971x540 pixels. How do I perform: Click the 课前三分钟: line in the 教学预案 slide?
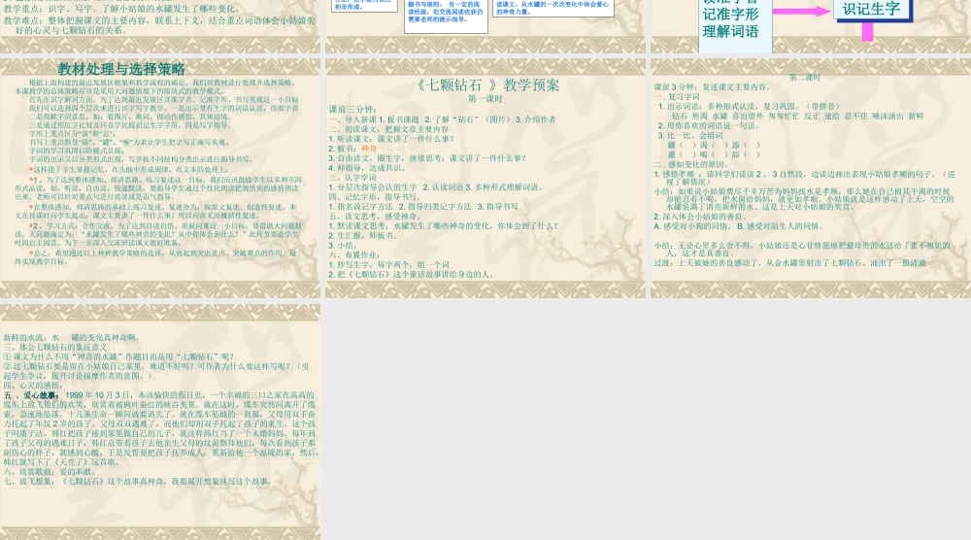tap(353, 110)
